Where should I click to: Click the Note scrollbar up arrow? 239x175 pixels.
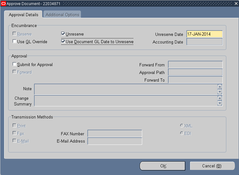click(x=220, y=87)
